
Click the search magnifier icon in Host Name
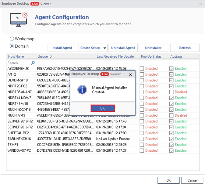33,63
